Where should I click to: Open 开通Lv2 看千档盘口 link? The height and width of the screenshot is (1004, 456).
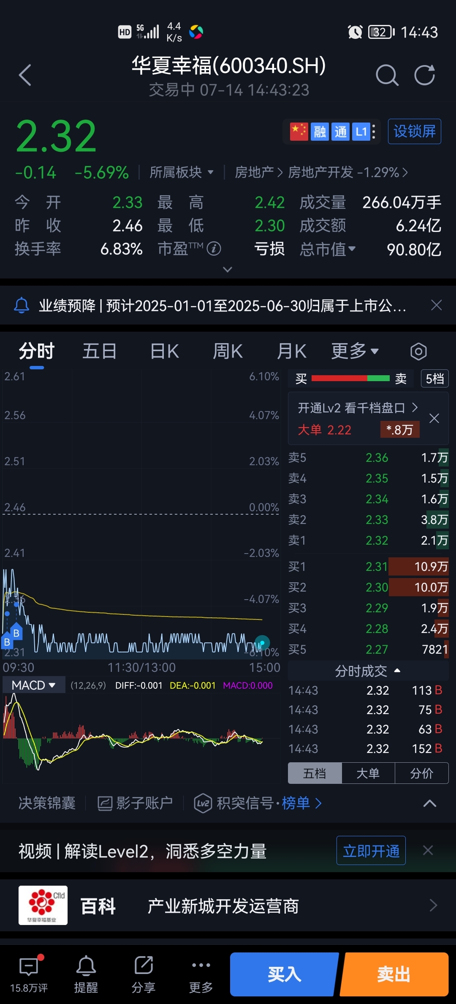(358, 408)
